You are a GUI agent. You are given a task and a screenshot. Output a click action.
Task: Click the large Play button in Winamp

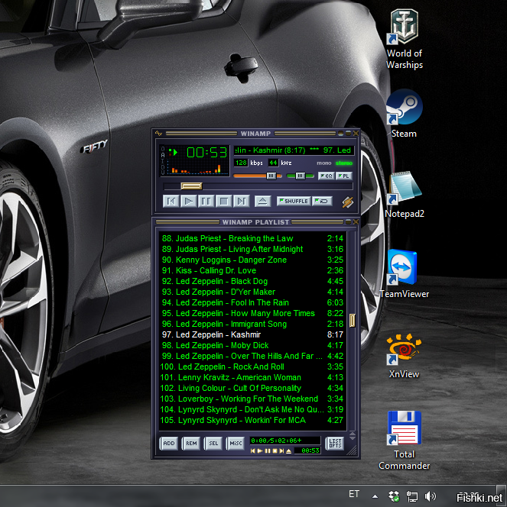pos(188,202)
